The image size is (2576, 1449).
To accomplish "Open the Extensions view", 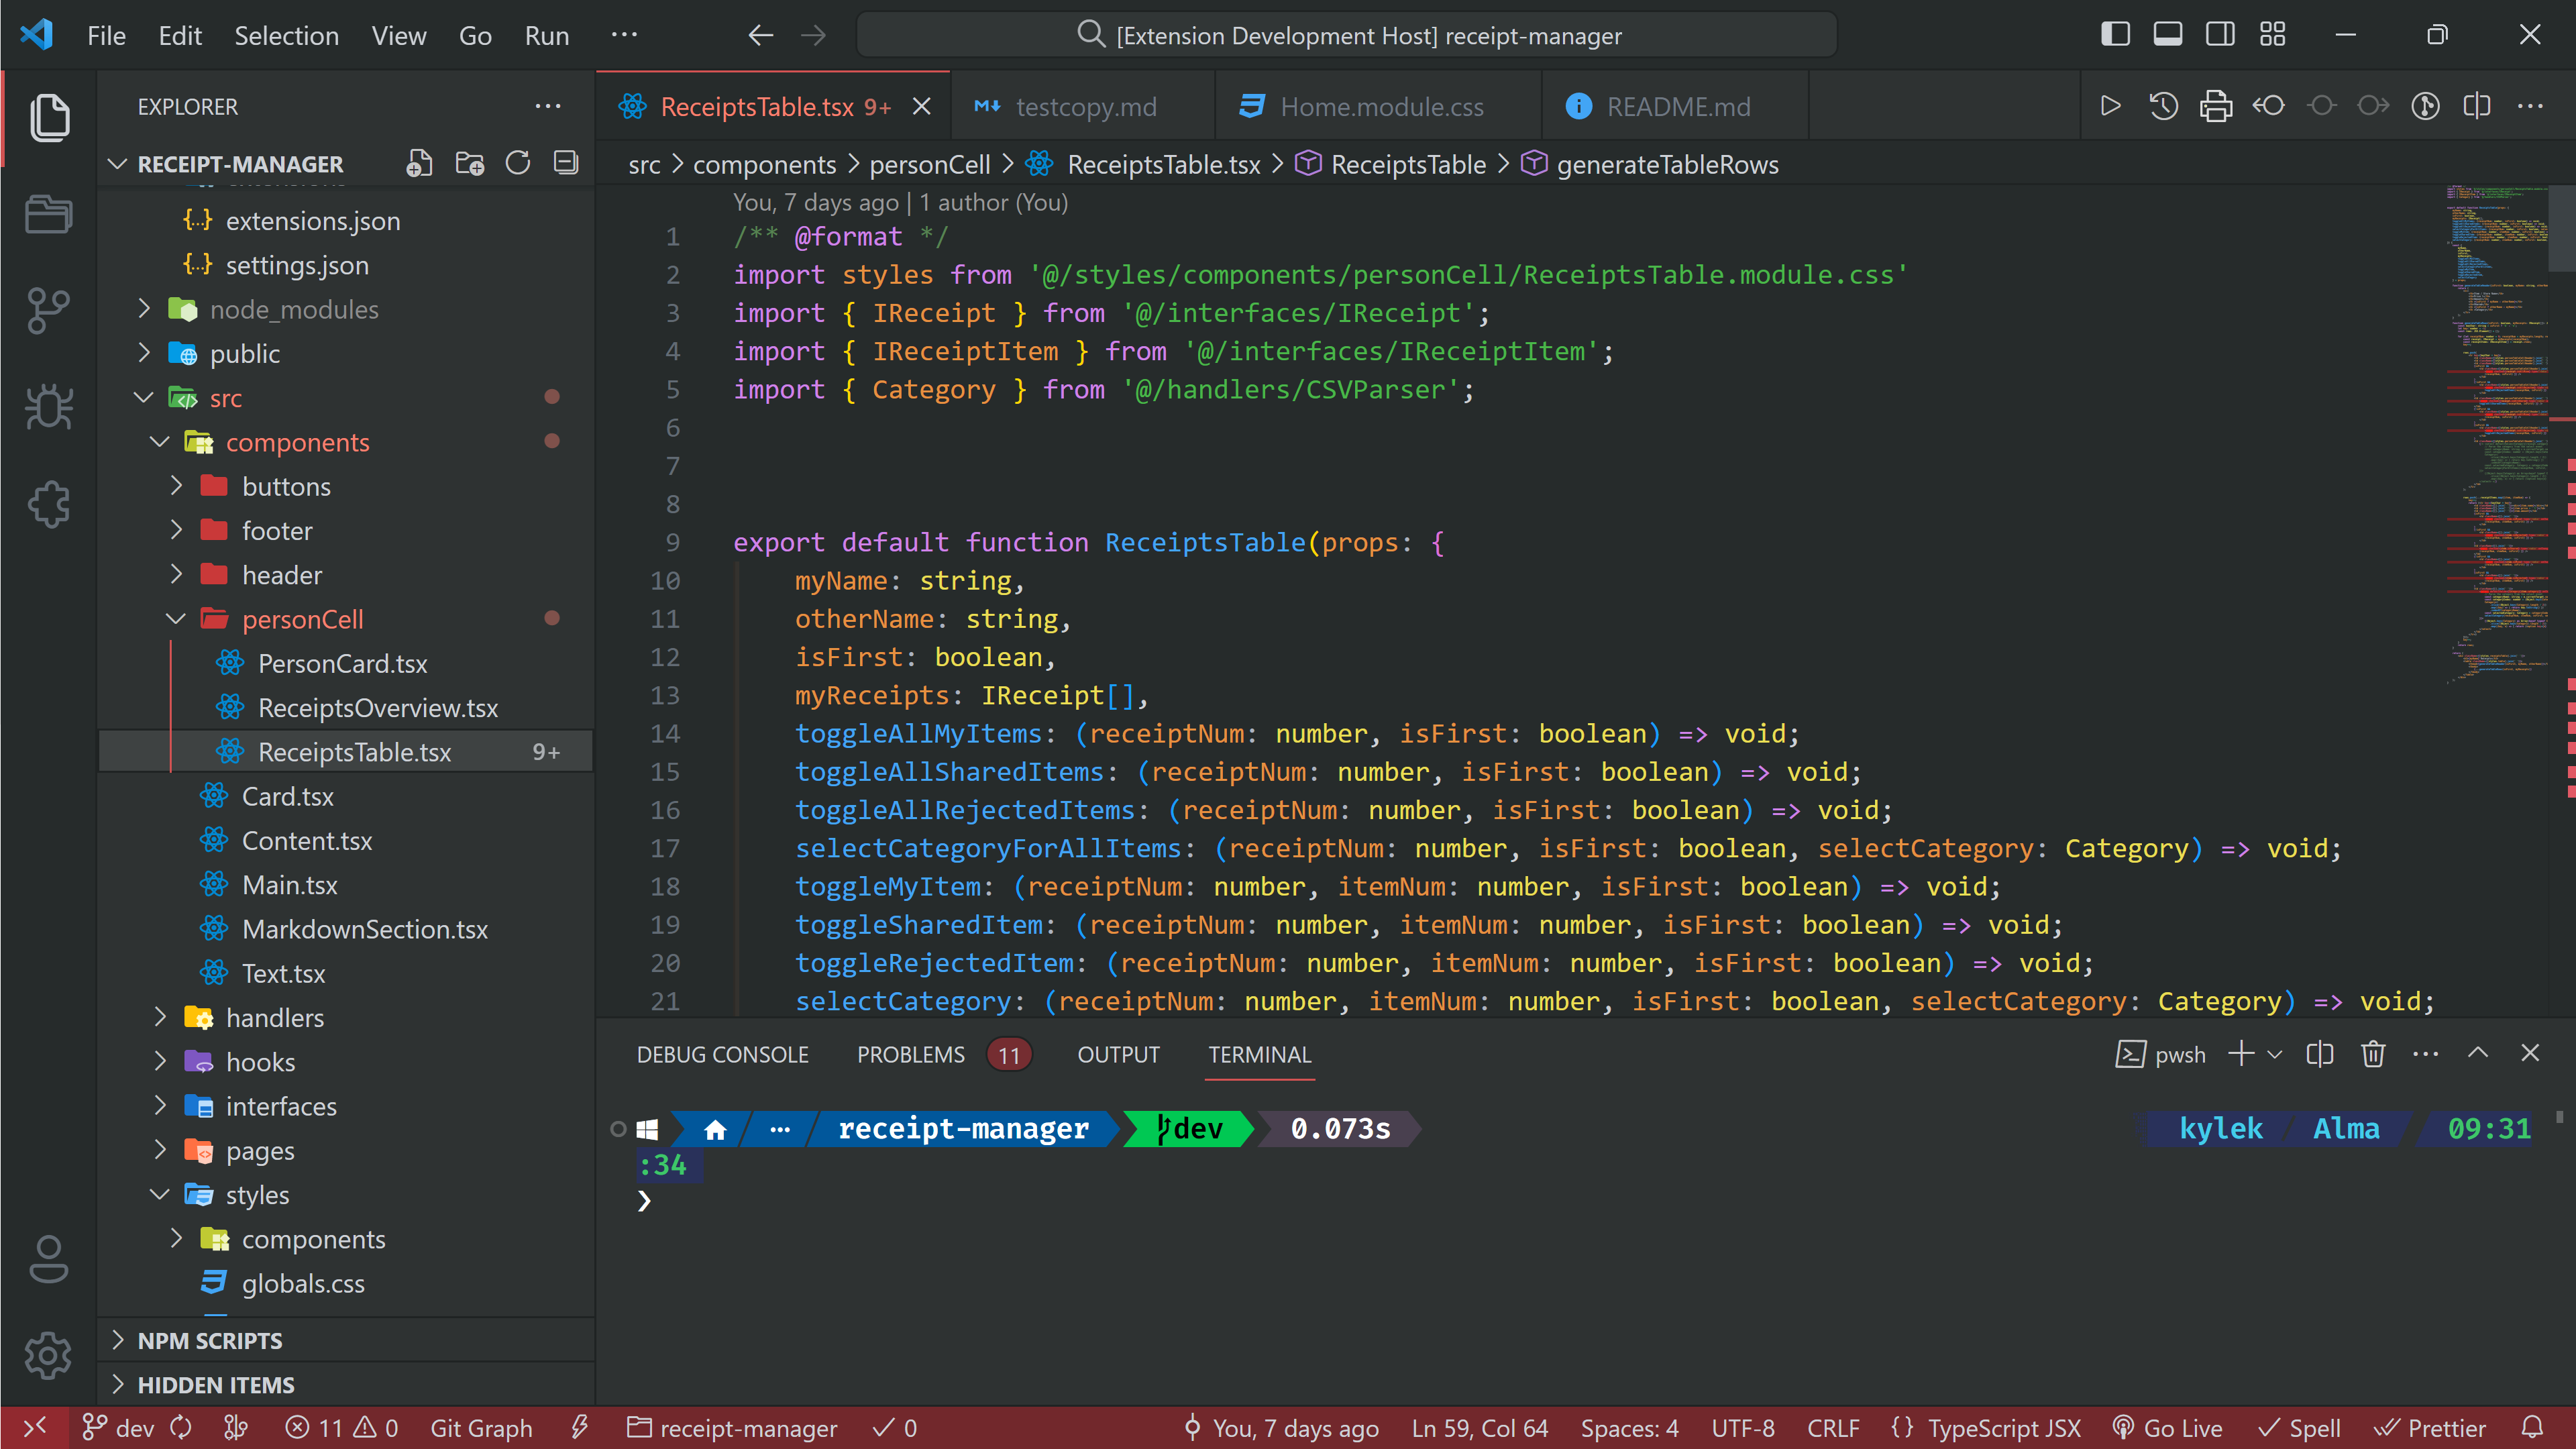I will 49,504.
